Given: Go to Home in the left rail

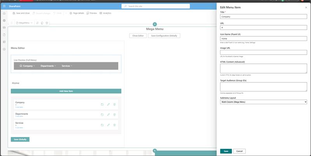Looking at the screenshot, I should click(x=4, y=13).
